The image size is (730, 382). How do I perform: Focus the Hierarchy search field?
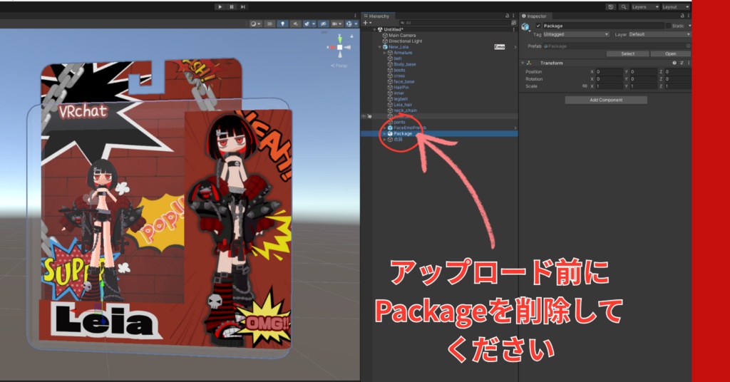454,22
